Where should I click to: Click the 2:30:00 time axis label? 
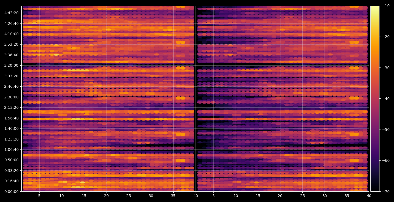point(12,97)
